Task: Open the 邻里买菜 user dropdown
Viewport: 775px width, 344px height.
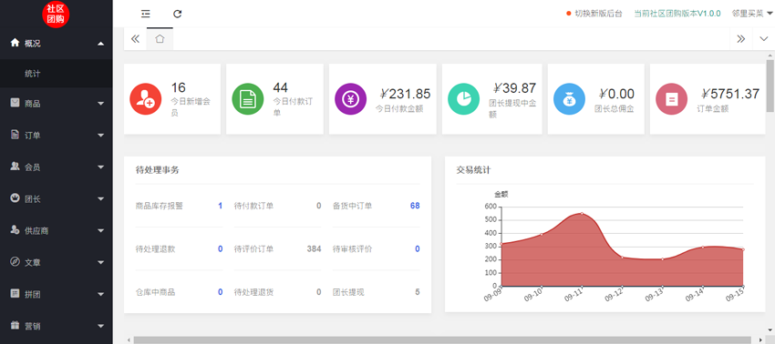Action: (752, 14)
